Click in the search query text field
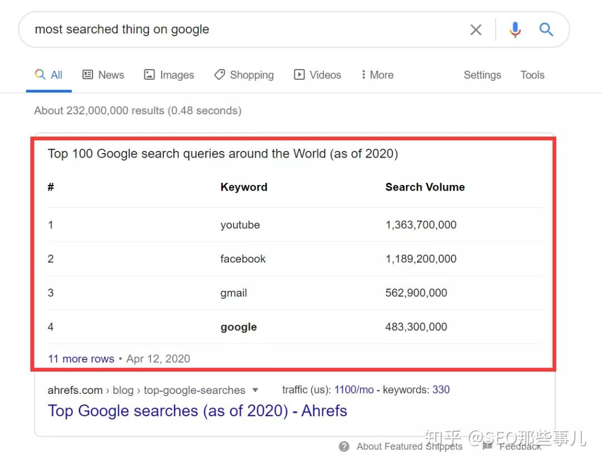The height and width of the screenshot is (463, 602). coord(246,30)
